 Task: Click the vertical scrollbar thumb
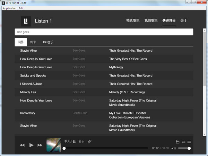point(205,59)
